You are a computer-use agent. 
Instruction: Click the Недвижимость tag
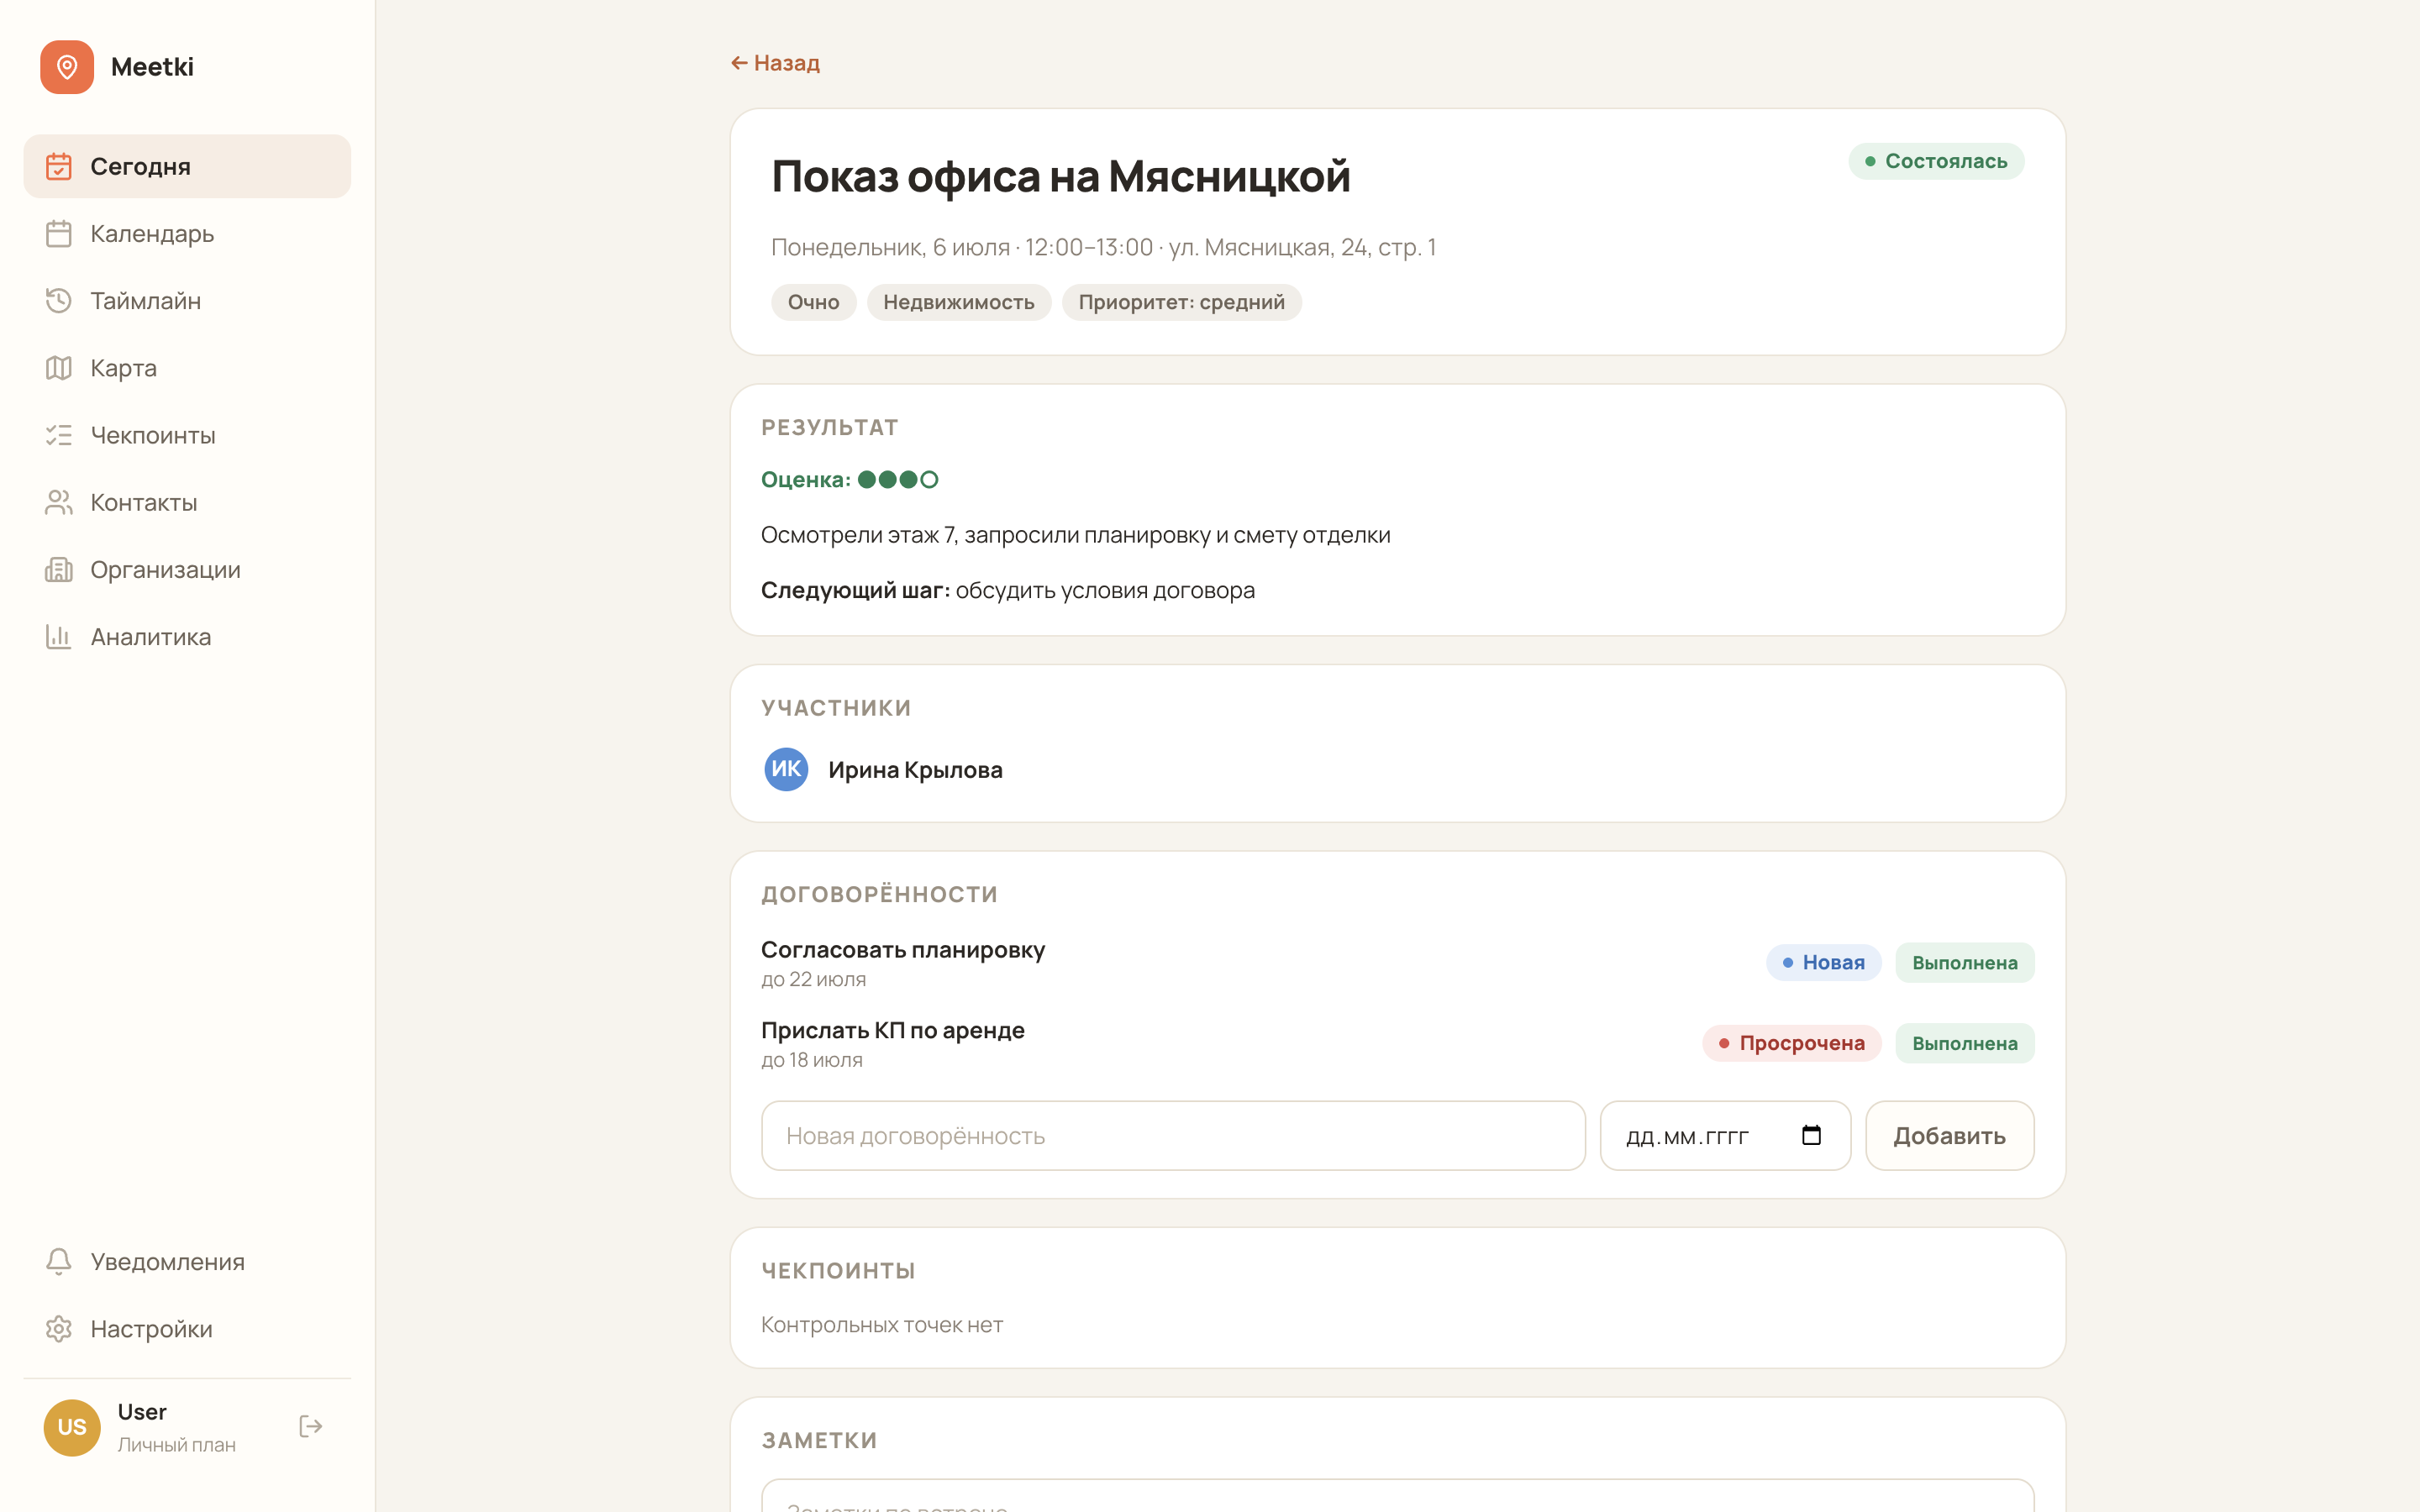point(958,302)
